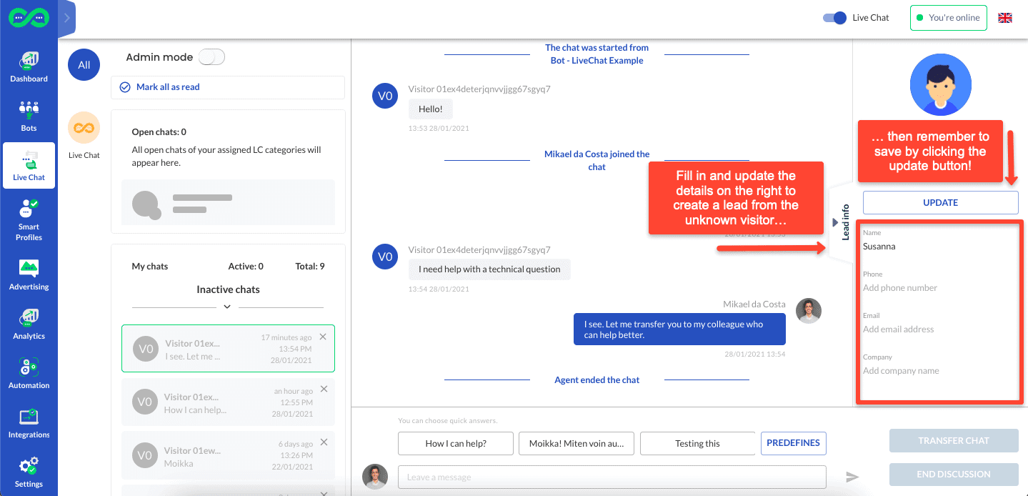Screen dimensions: 1028x496
Task: Open the Automation section
Action: coord(29,373)
